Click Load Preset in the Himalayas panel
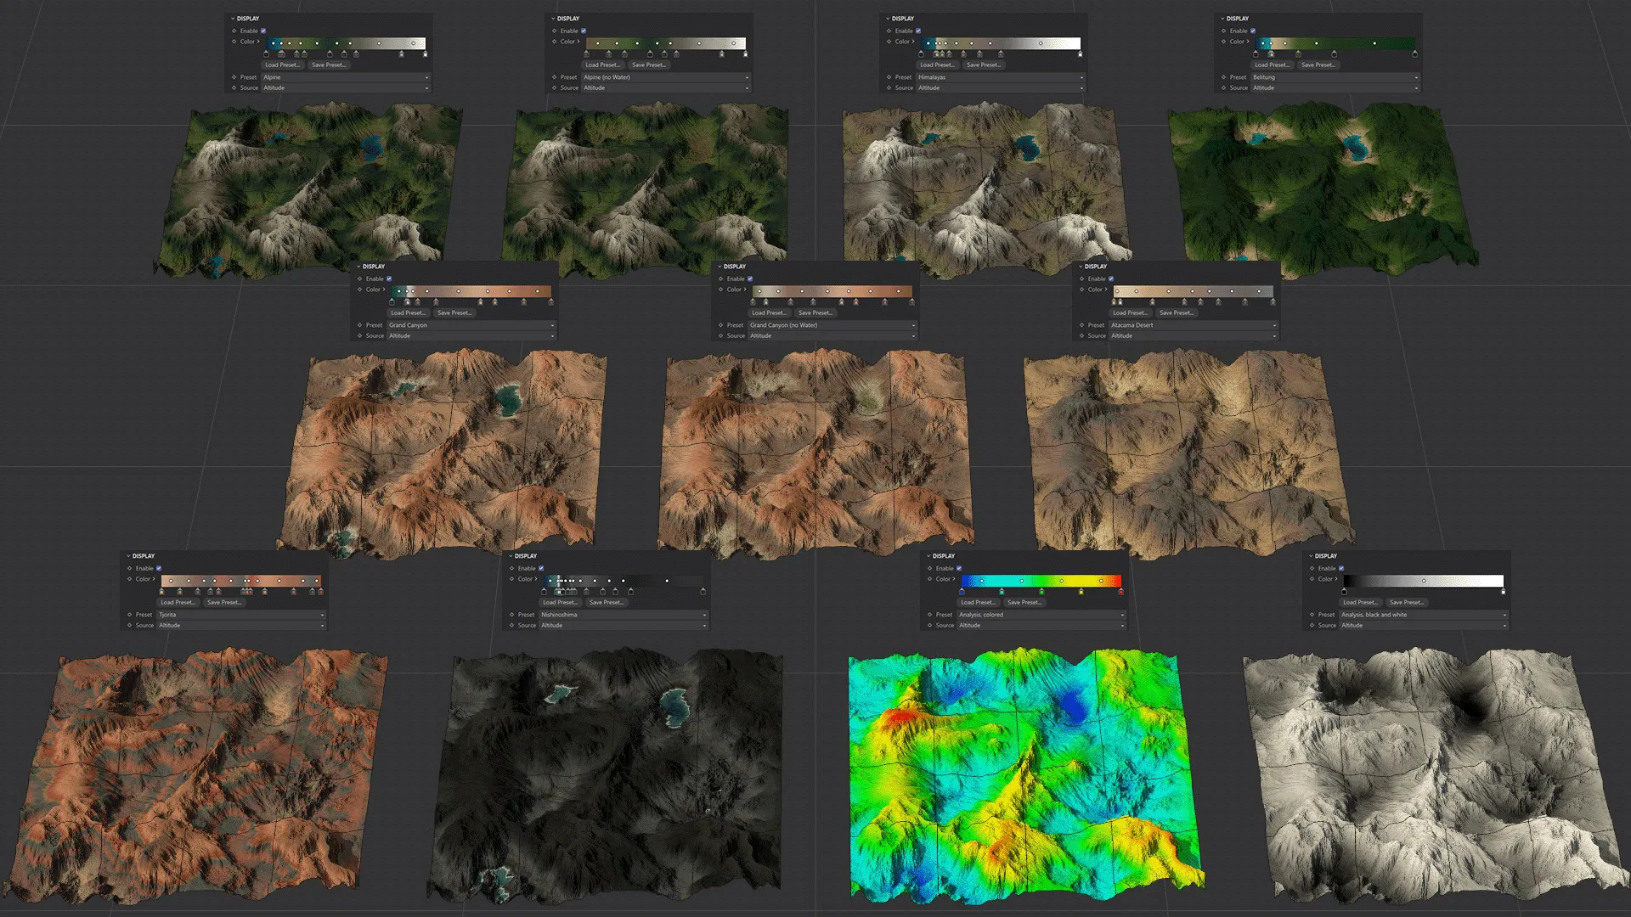1631x917 pixels. pyautogui.click(x=938, y=65)
